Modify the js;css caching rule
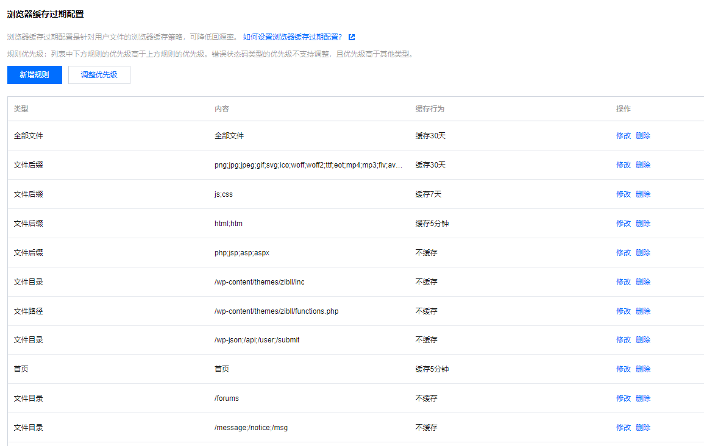This screenshot has width=704, height=446. [x=624, y=194]
